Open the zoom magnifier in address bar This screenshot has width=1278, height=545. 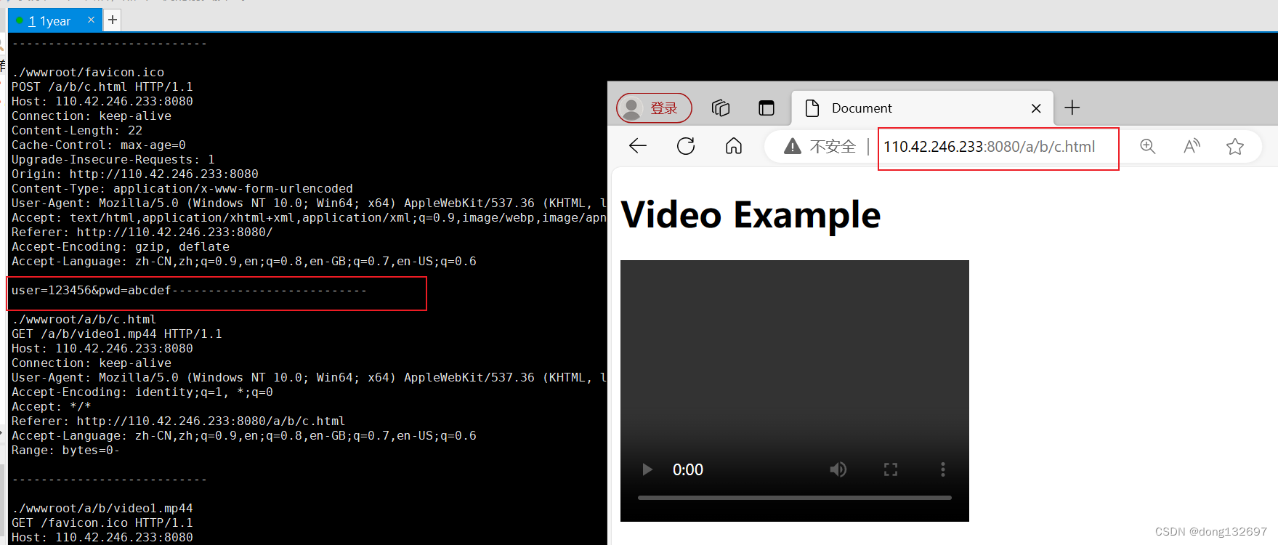coord(1148,146)
